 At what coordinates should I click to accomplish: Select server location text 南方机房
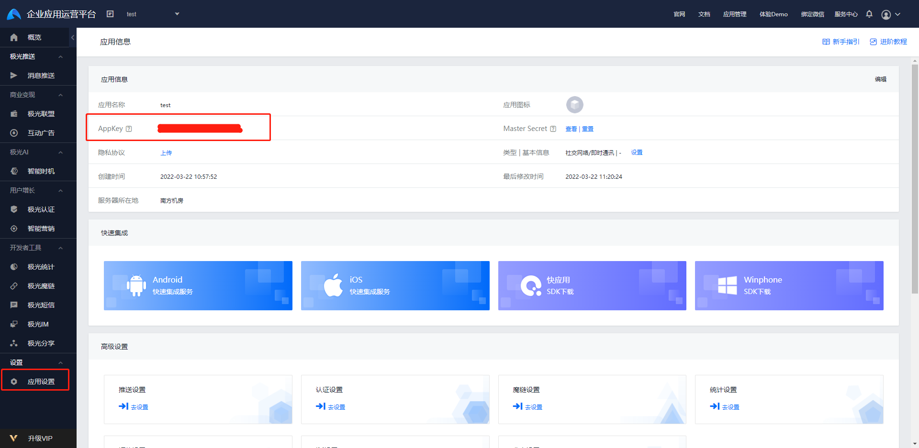click(172, 201)
